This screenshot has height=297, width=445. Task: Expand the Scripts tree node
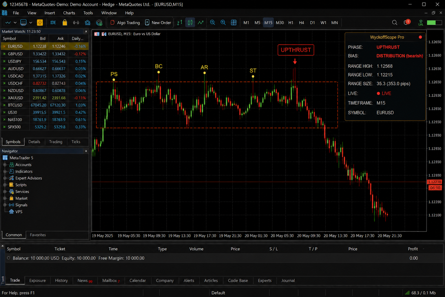(5, 185)
